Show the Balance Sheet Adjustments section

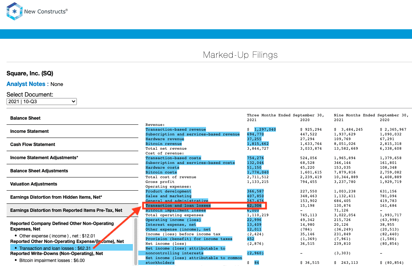pyautogui.click(x=72, y=171)
